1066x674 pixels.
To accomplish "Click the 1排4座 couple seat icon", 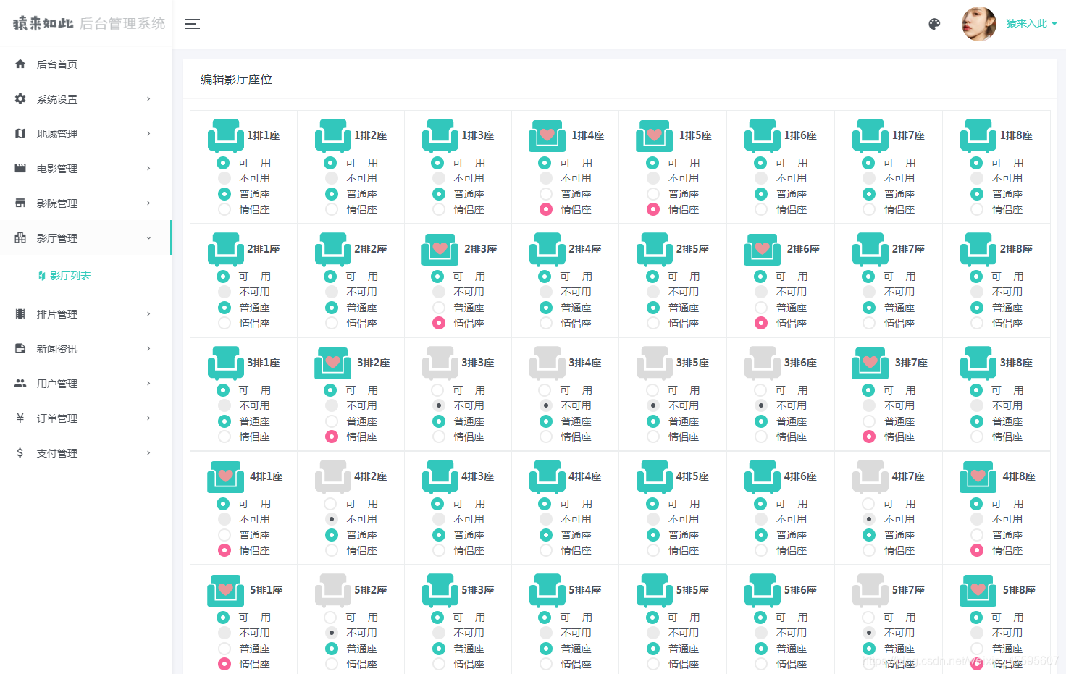I will coord(547,135).
